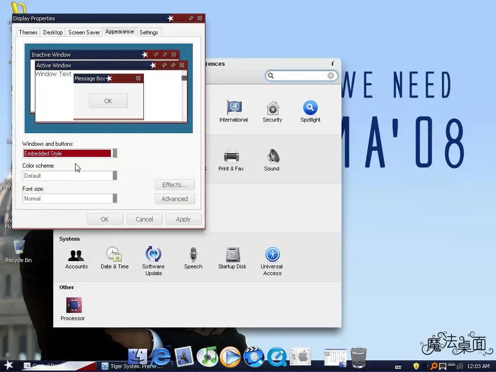The image size is (496, 372).
Task: Switch to the Screen Saver tab
Action: tap(84, 32)
